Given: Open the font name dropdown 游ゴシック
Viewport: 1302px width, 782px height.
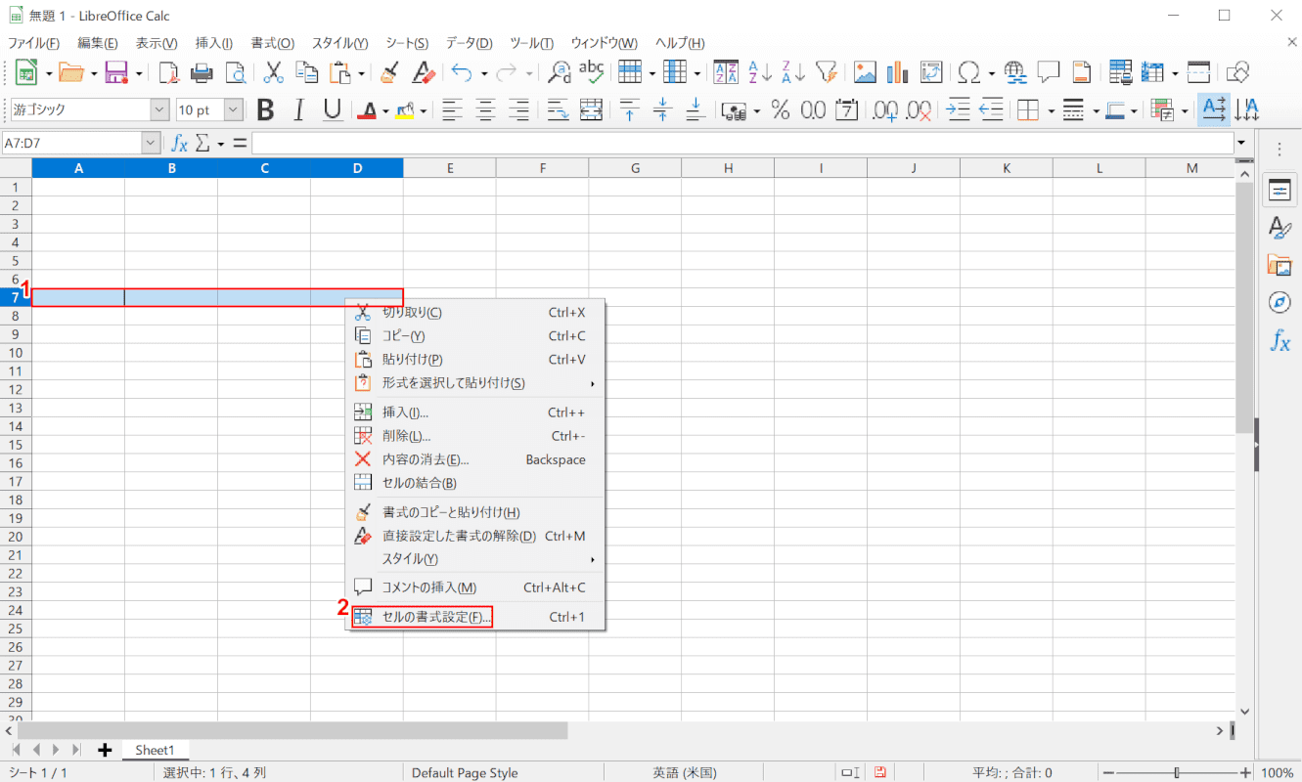Looking at the screenshot, I should coord(159,110).
